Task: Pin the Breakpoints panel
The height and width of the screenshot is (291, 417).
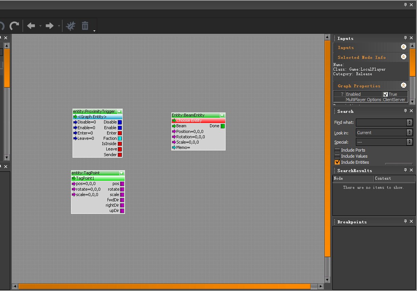Action: pos(405,221)
